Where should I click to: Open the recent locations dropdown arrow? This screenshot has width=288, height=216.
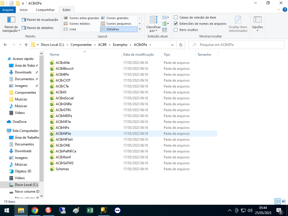pyautogui.click(x=20, y=45)
